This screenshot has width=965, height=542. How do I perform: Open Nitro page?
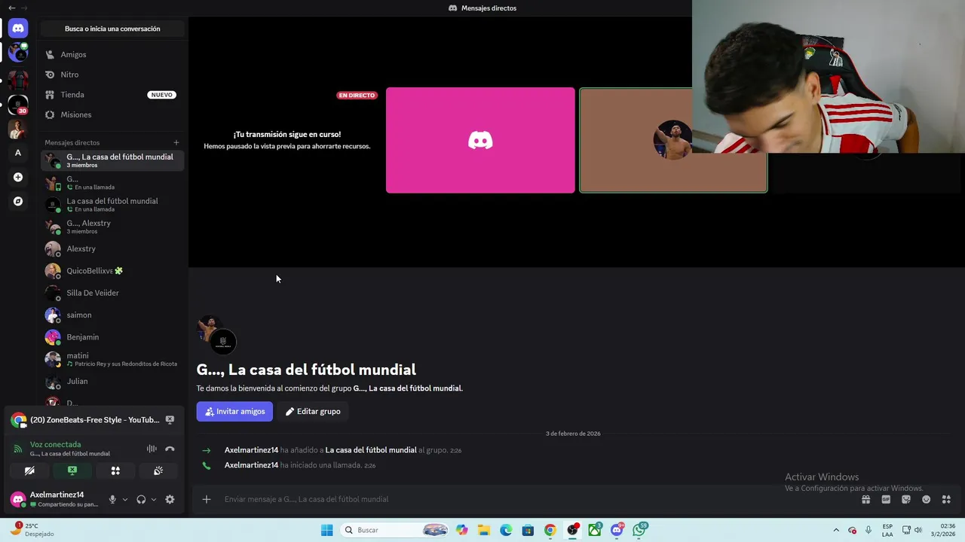[112, 75]
